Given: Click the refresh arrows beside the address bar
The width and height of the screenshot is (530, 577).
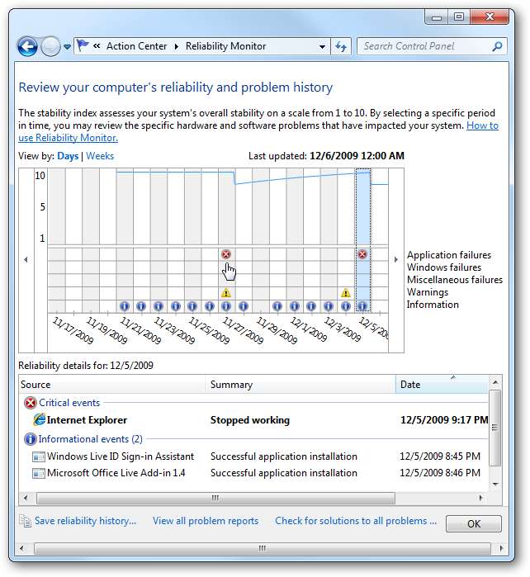Looking at the screenshot, I should tap(341, 47).
